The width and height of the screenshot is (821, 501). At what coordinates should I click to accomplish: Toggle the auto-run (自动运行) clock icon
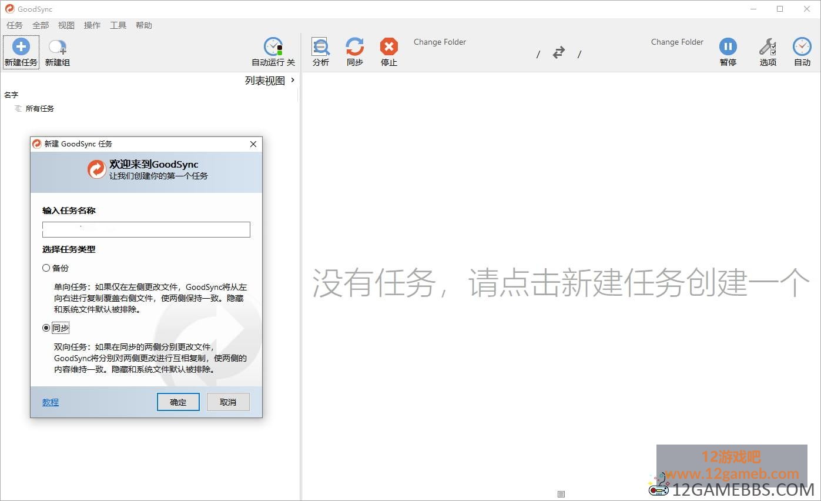coord(273,46)
